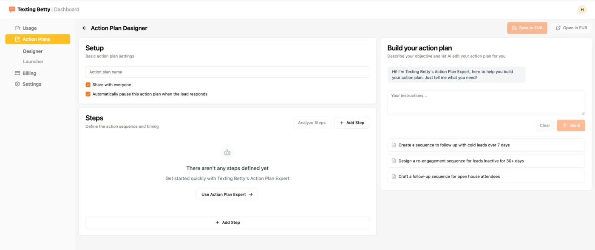The width and height of the screenshot is (595, 250).
Task: Click Add Step button beside Analyze Steps
Action: 351,123
